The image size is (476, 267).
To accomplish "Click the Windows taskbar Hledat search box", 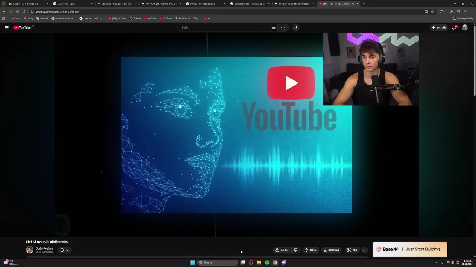I will point(218,263).
